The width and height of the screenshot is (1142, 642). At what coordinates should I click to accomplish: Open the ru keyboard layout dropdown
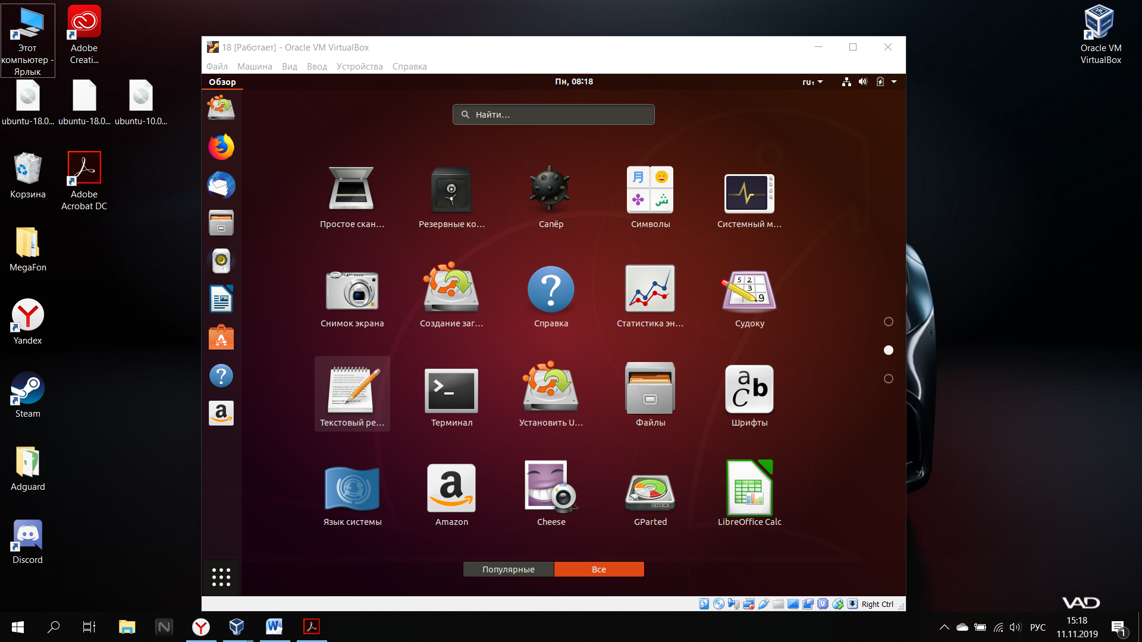812,82
